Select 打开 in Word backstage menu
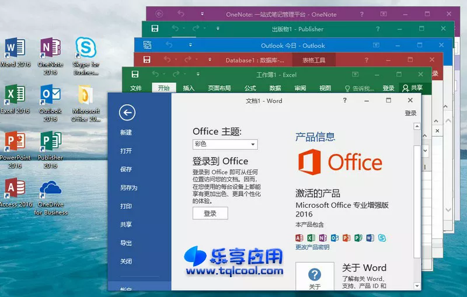The width and height of the screenshot is (467, 297). [x=126, y=151]
